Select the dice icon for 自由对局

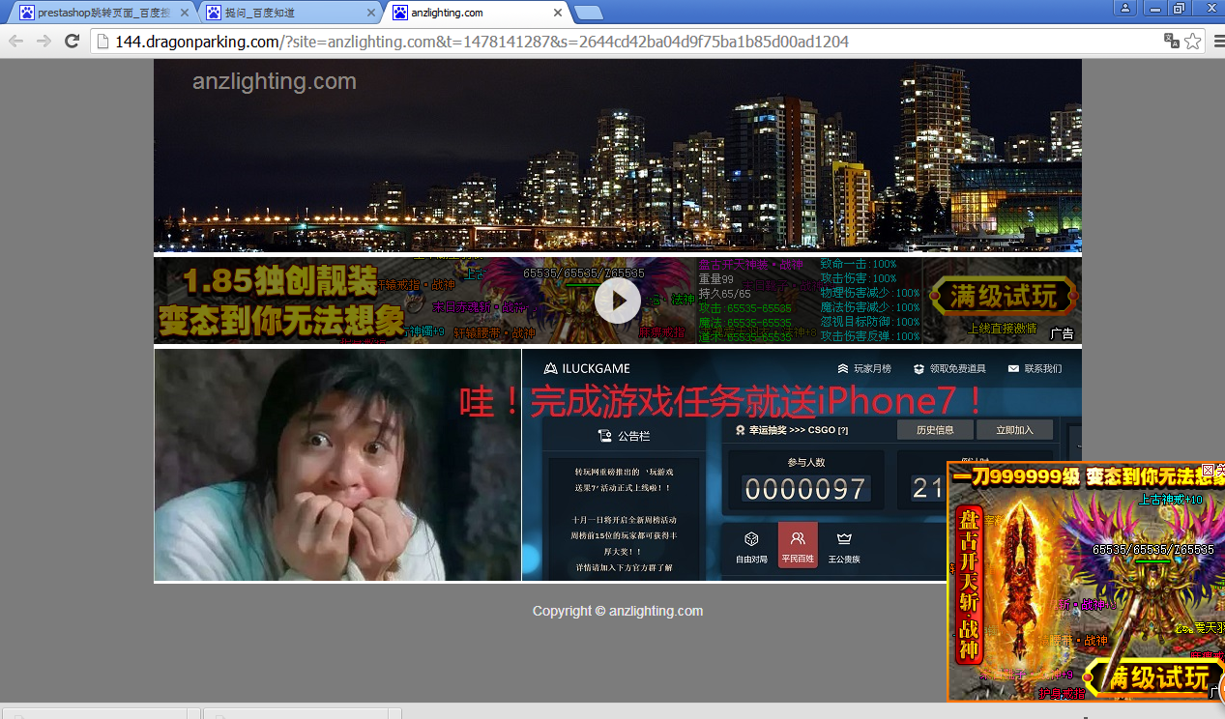(751, 538)
